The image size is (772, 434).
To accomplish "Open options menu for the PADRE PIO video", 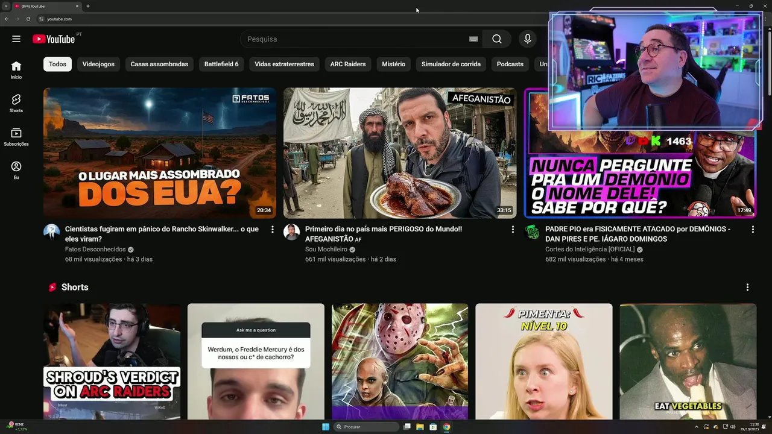I will tap(753, 230).
